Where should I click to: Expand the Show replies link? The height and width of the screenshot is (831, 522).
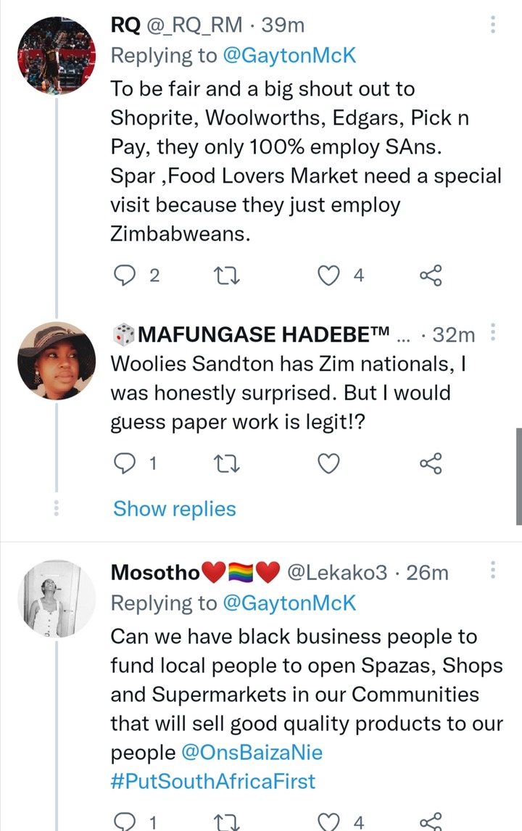coord(174,509)
